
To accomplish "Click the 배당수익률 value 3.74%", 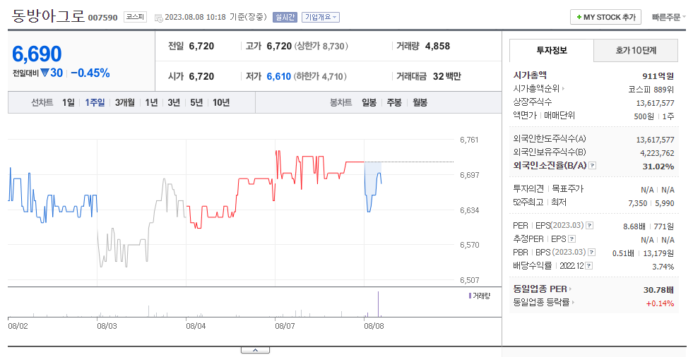I will click(x=663, y=267).
